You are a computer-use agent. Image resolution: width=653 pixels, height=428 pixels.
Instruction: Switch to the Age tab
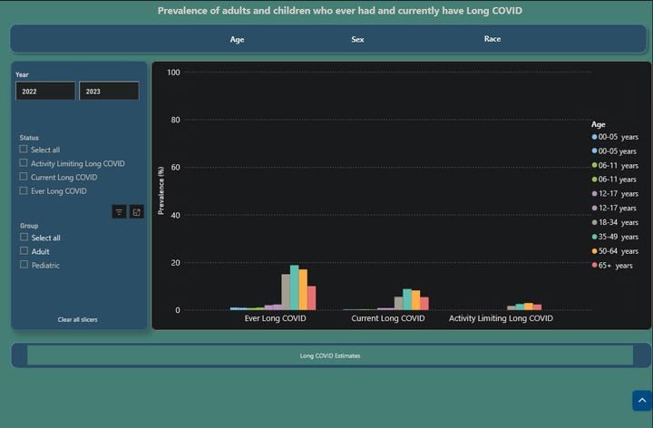pyautogui.click(x=237, y=39)
